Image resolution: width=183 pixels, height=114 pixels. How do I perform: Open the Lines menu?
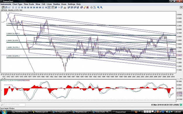point(49,4)
